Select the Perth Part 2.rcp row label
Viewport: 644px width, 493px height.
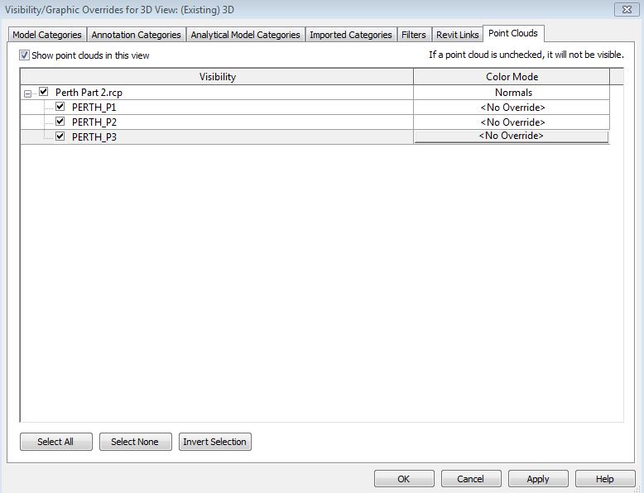pyautogui.click(x=89, y=93)
